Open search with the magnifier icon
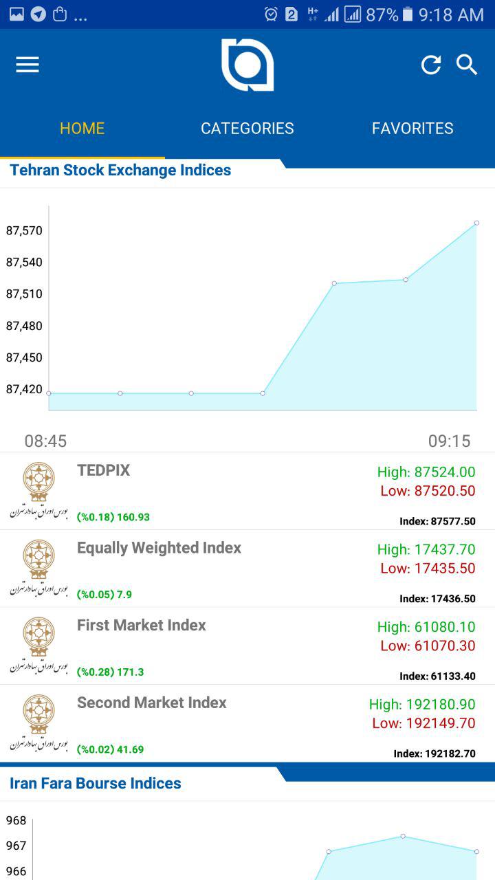Image resolution: width=495 pixels, height=880 pixels. (467, 65)
